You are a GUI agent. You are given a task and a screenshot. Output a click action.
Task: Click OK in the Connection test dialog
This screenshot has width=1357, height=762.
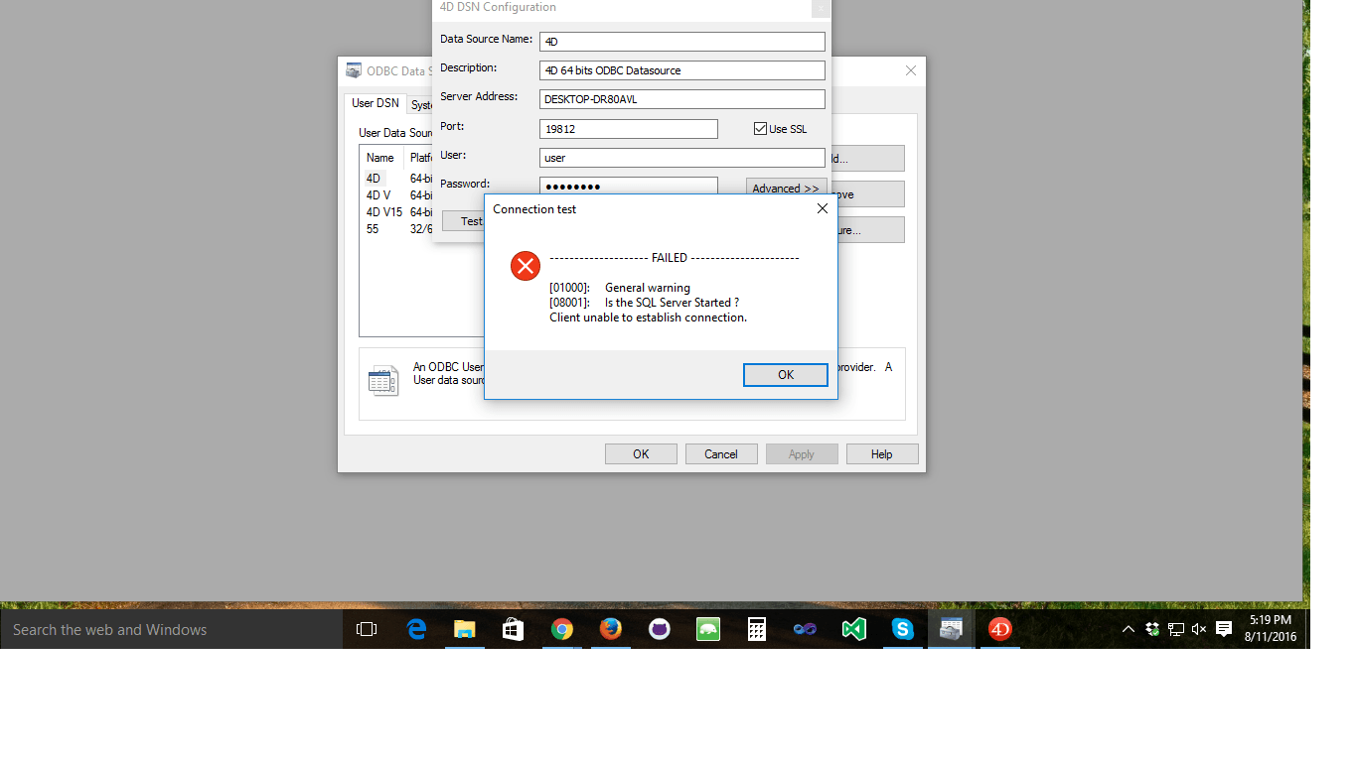(x=785, y=374)
